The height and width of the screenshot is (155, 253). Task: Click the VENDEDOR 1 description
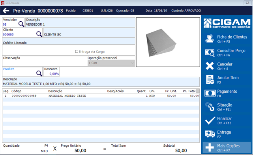click(36, 24)
